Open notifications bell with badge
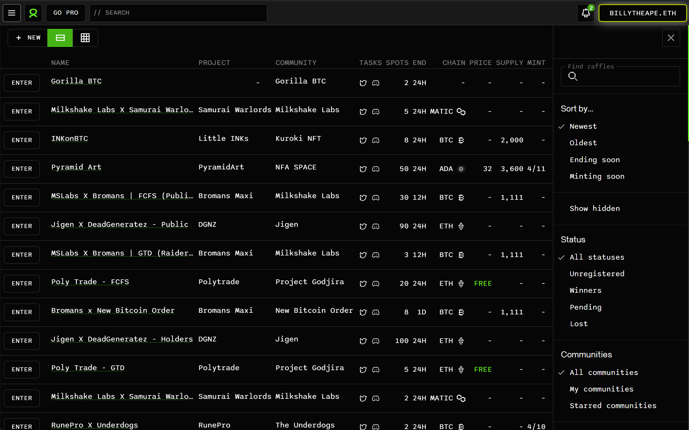The width and height of the screenshot is (689, 430). (585, 13)
